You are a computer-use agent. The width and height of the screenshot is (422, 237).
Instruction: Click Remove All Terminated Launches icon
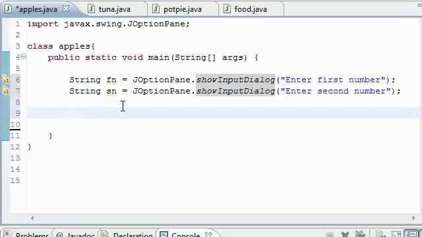pos(360,234)
